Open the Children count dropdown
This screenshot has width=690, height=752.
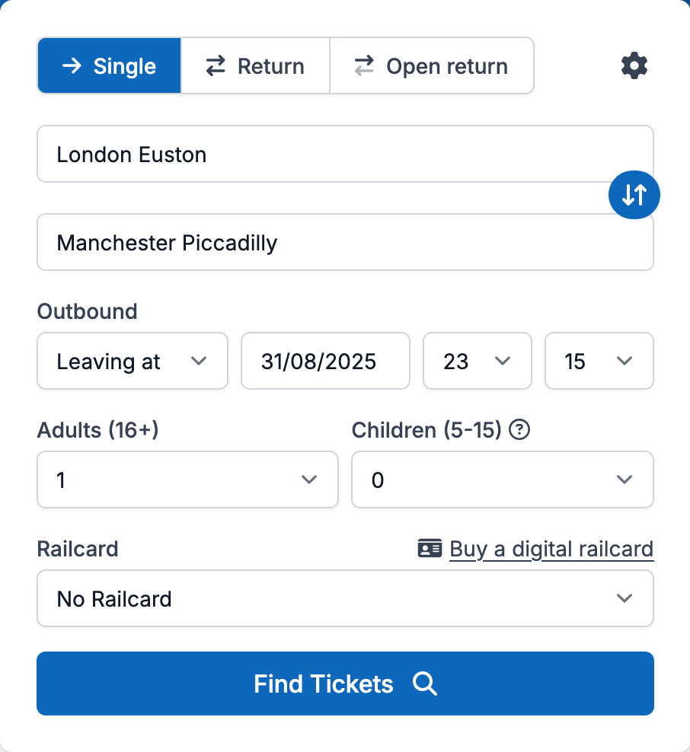(502, 480)
